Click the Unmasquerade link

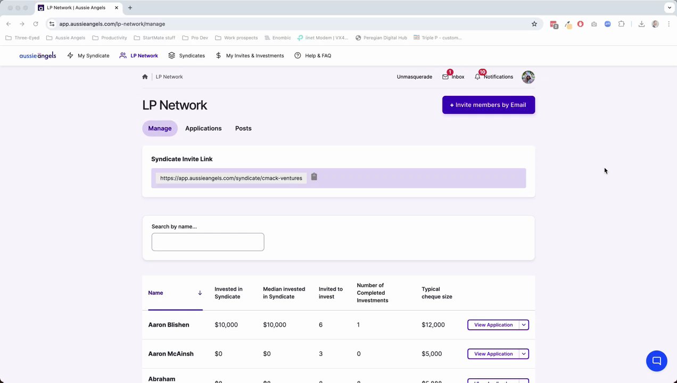pos(414,77)
